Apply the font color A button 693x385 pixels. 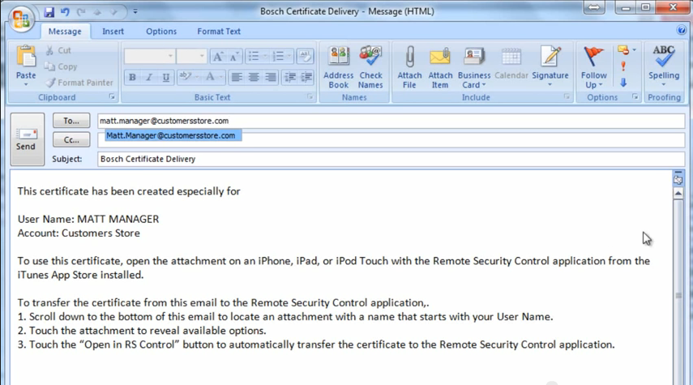pos(210,77)
